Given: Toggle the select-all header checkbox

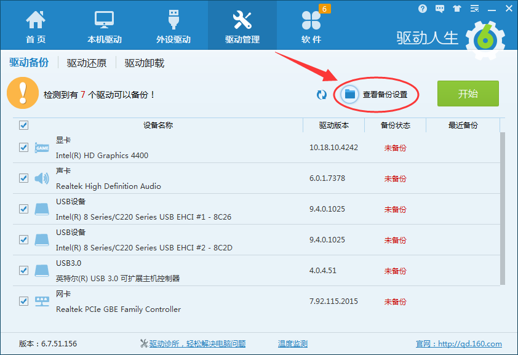Looking at the screenshot, I should [23, 125].
